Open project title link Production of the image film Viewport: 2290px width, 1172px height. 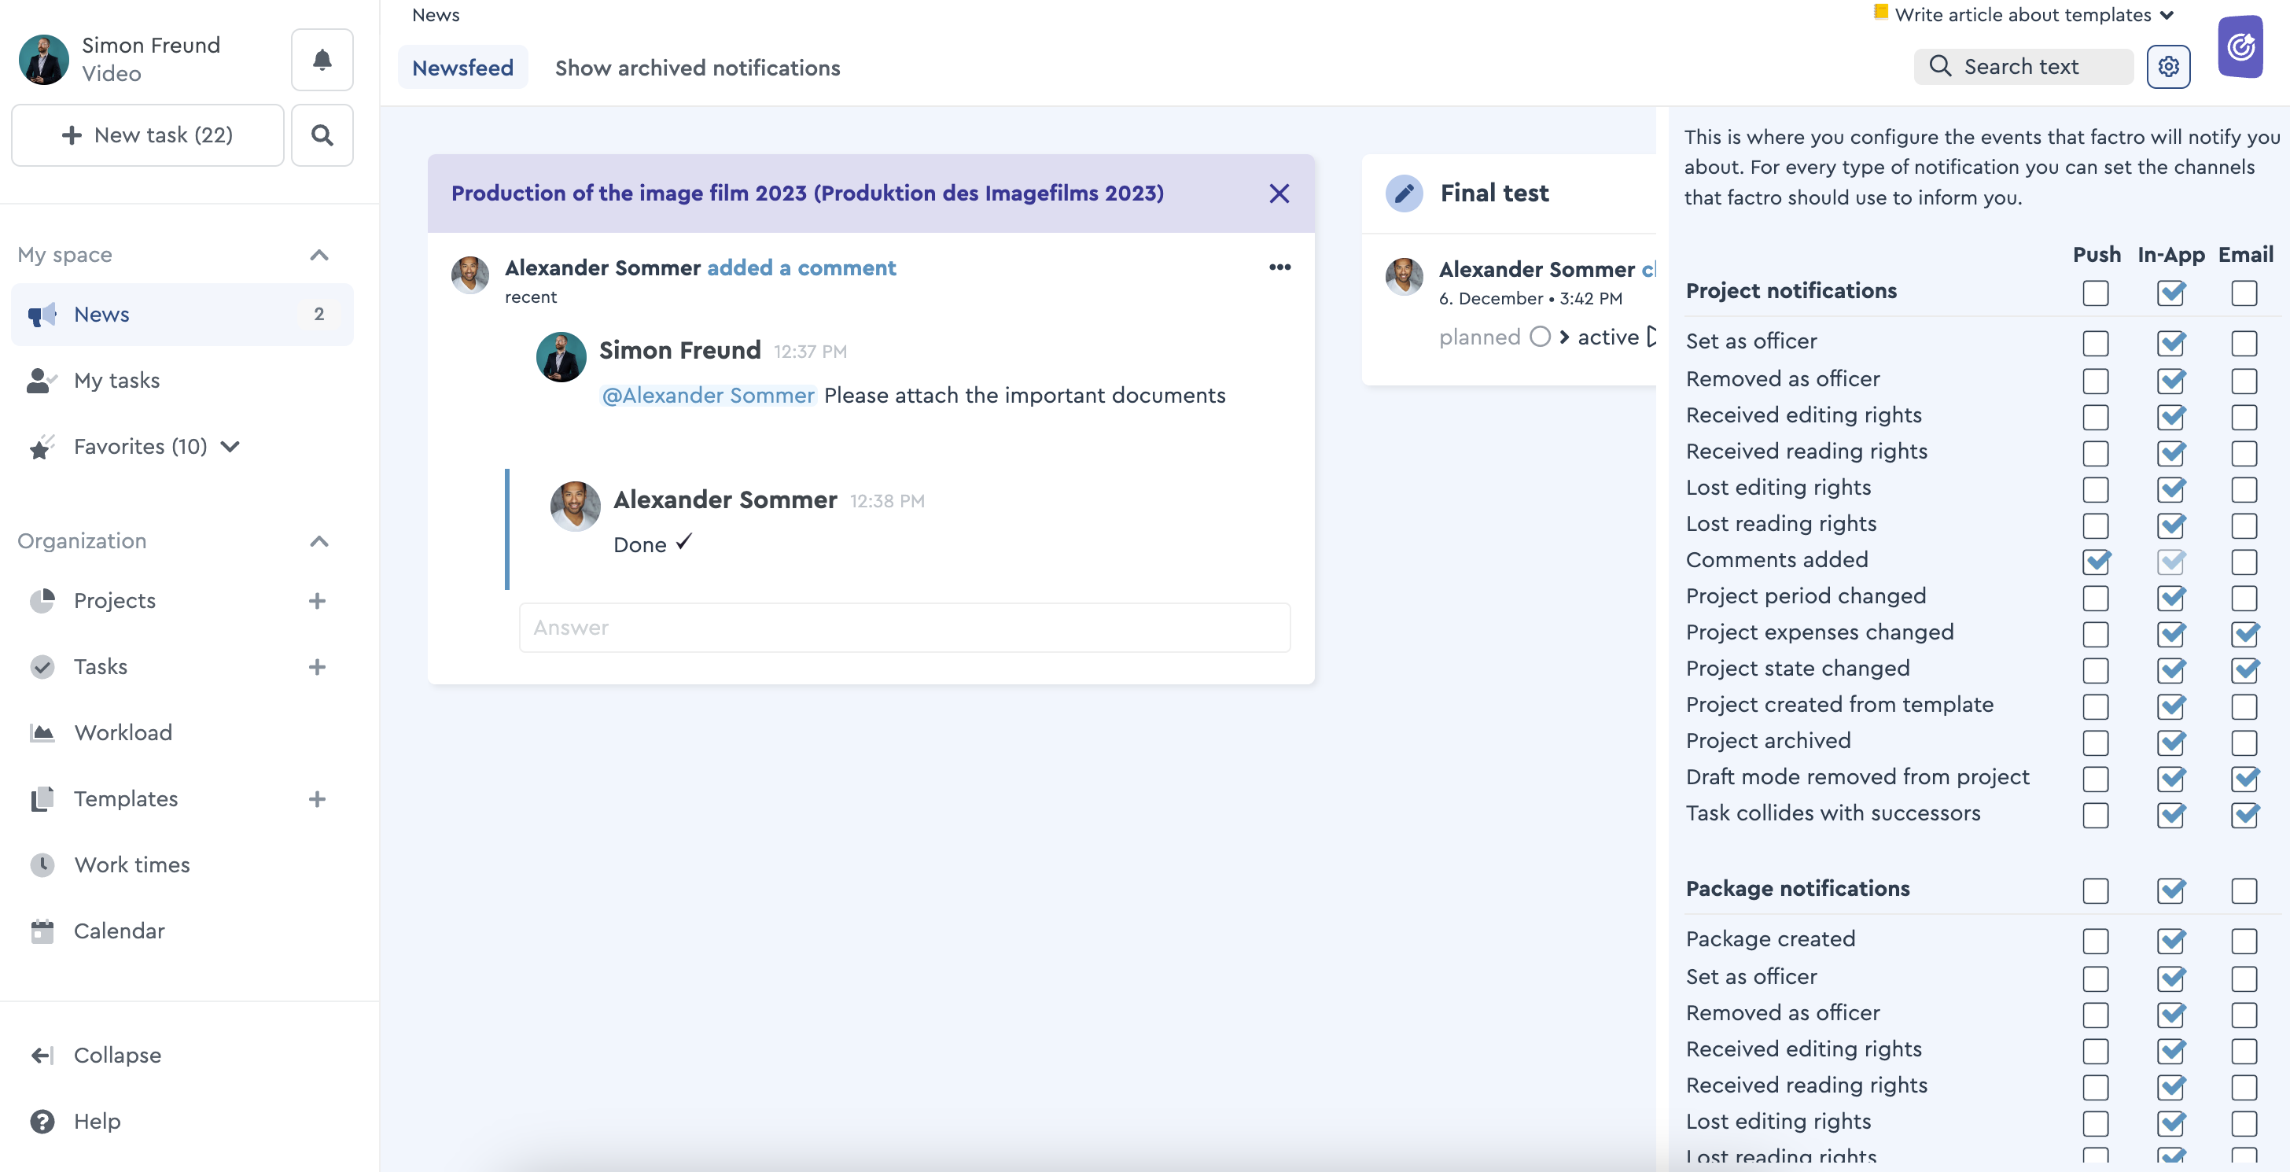(x=807, y=193)
